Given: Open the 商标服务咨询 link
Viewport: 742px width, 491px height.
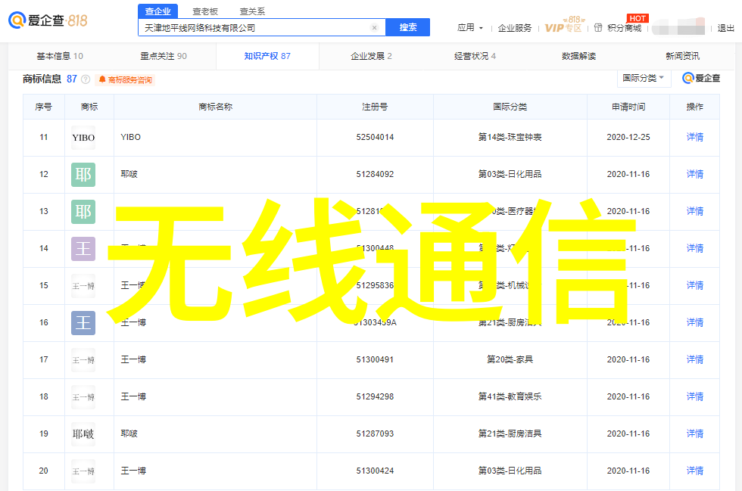Looking at the screenshot, I should (x=126, y=80).
